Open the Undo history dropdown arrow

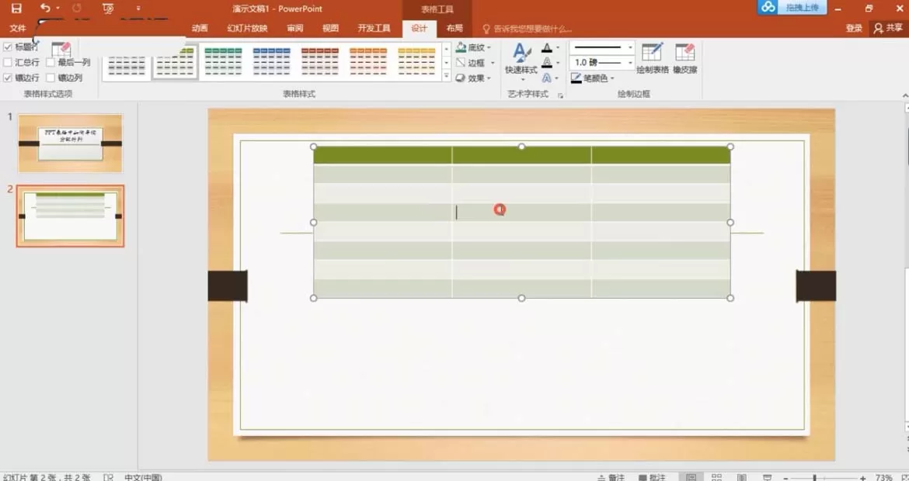(58, 9)
